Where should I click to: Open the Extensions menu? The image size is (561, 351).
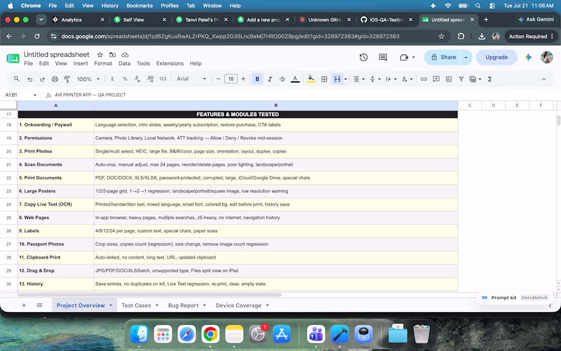[170, 63]
